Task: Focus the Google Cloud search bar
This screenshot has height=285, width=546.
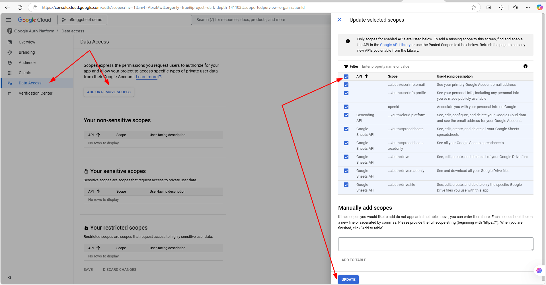Action: pos(261,20)
